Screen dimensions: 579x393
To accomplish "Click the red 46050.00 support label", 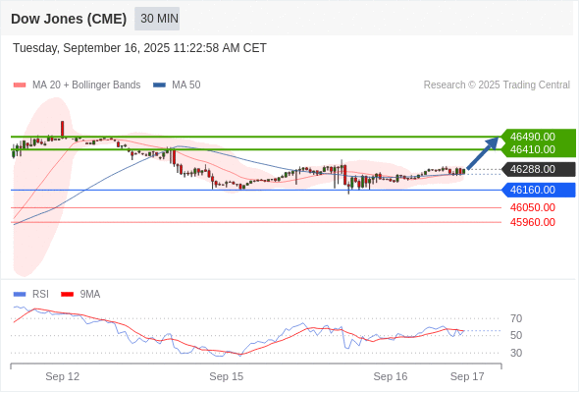I will click(533, 207).
